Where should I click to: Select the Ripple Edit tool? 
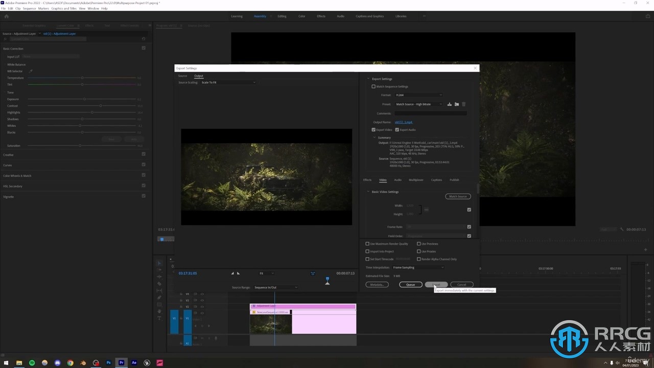click(159, 277)
